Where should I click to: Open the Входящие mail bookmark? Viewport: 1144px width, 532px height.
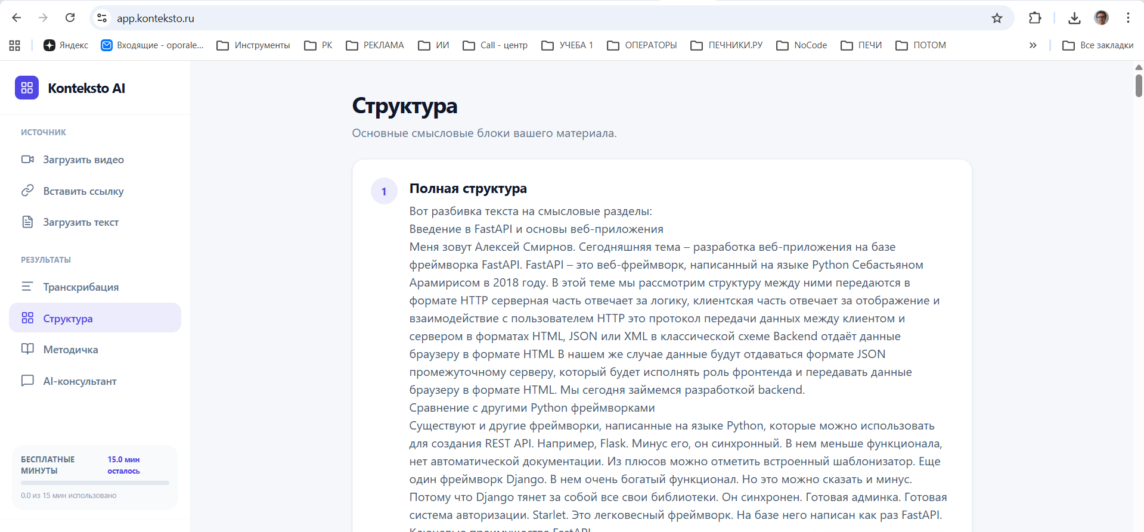point(153,45)
